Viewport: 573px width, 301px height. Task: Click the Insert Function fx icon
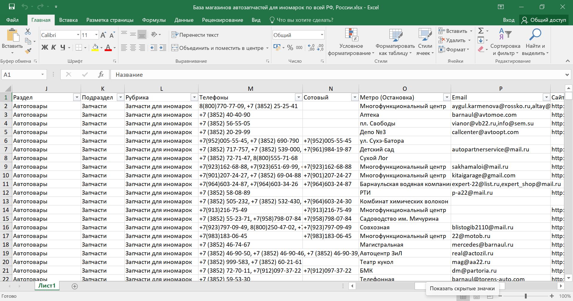(x=101, y=75)
